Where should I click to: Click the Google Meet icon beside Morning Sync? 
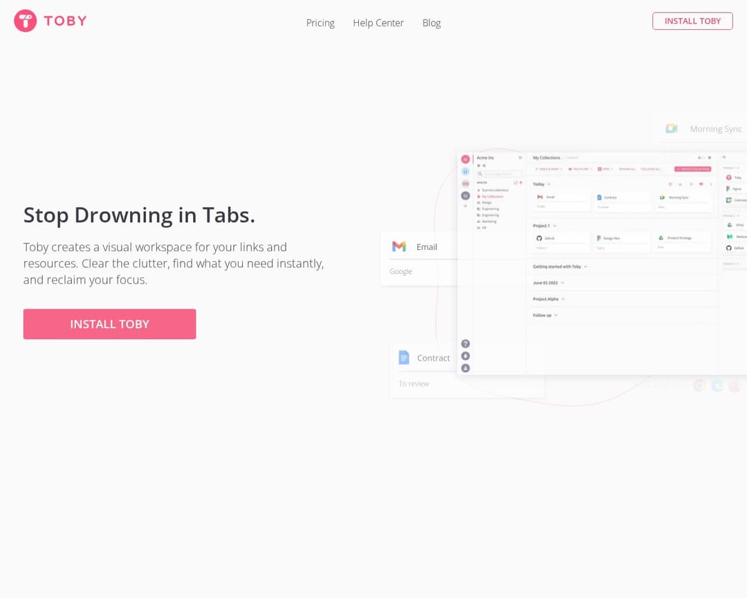[x=671, y=128]
